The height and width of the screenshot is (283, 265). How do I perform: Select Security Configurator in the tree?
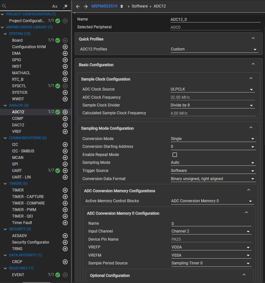[31, 242]
